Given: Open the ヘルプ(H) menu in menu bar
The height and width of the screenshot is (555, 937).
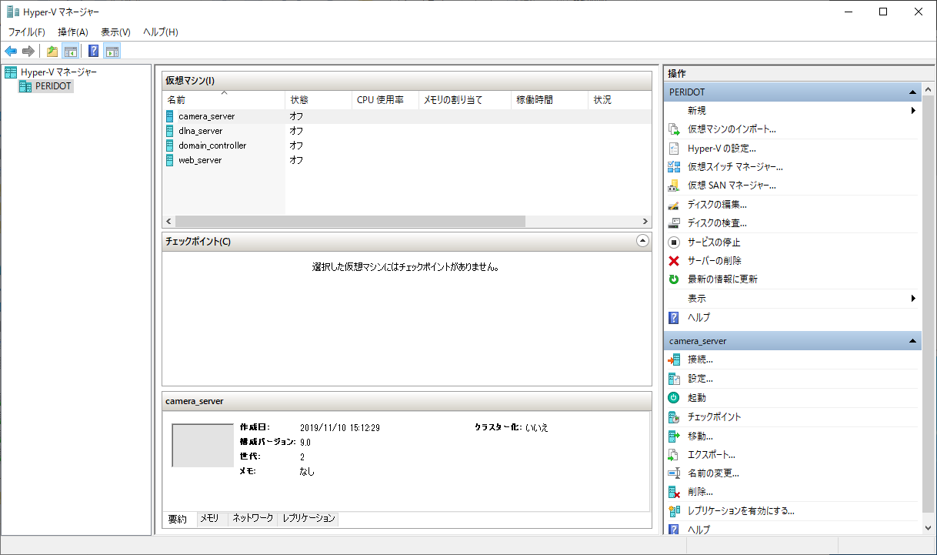Looking at the screenshot, I should point(161,32).
